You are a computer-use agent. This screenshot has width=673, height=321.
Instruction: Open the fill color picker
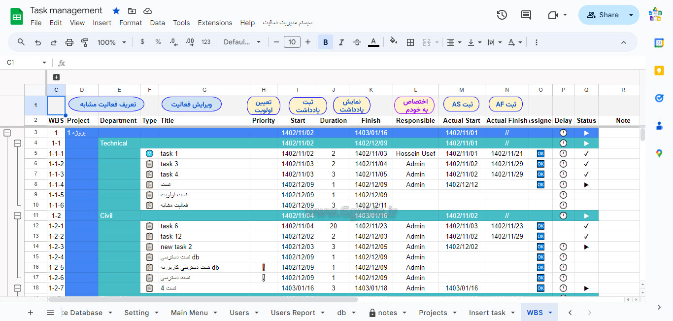point(393,42)
